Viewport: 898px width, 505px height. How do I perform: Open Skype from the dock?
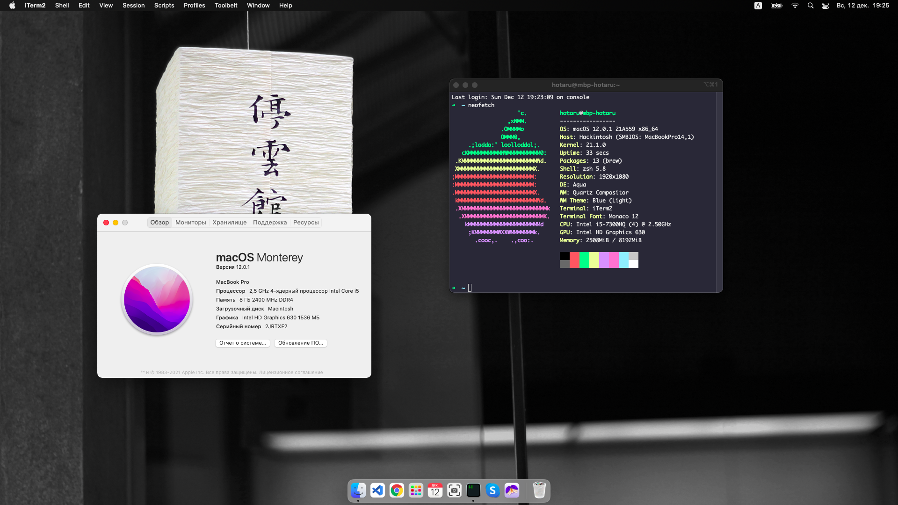492,491
